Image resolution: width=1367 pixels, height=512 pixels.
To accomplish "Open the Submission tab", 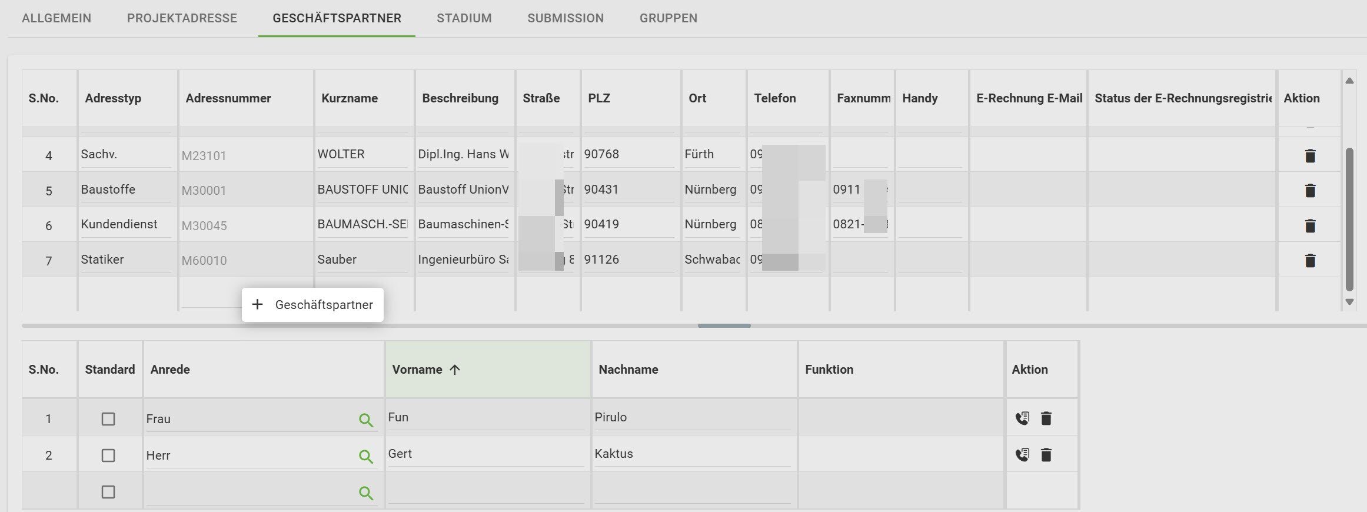I will (x=565, y=18).
